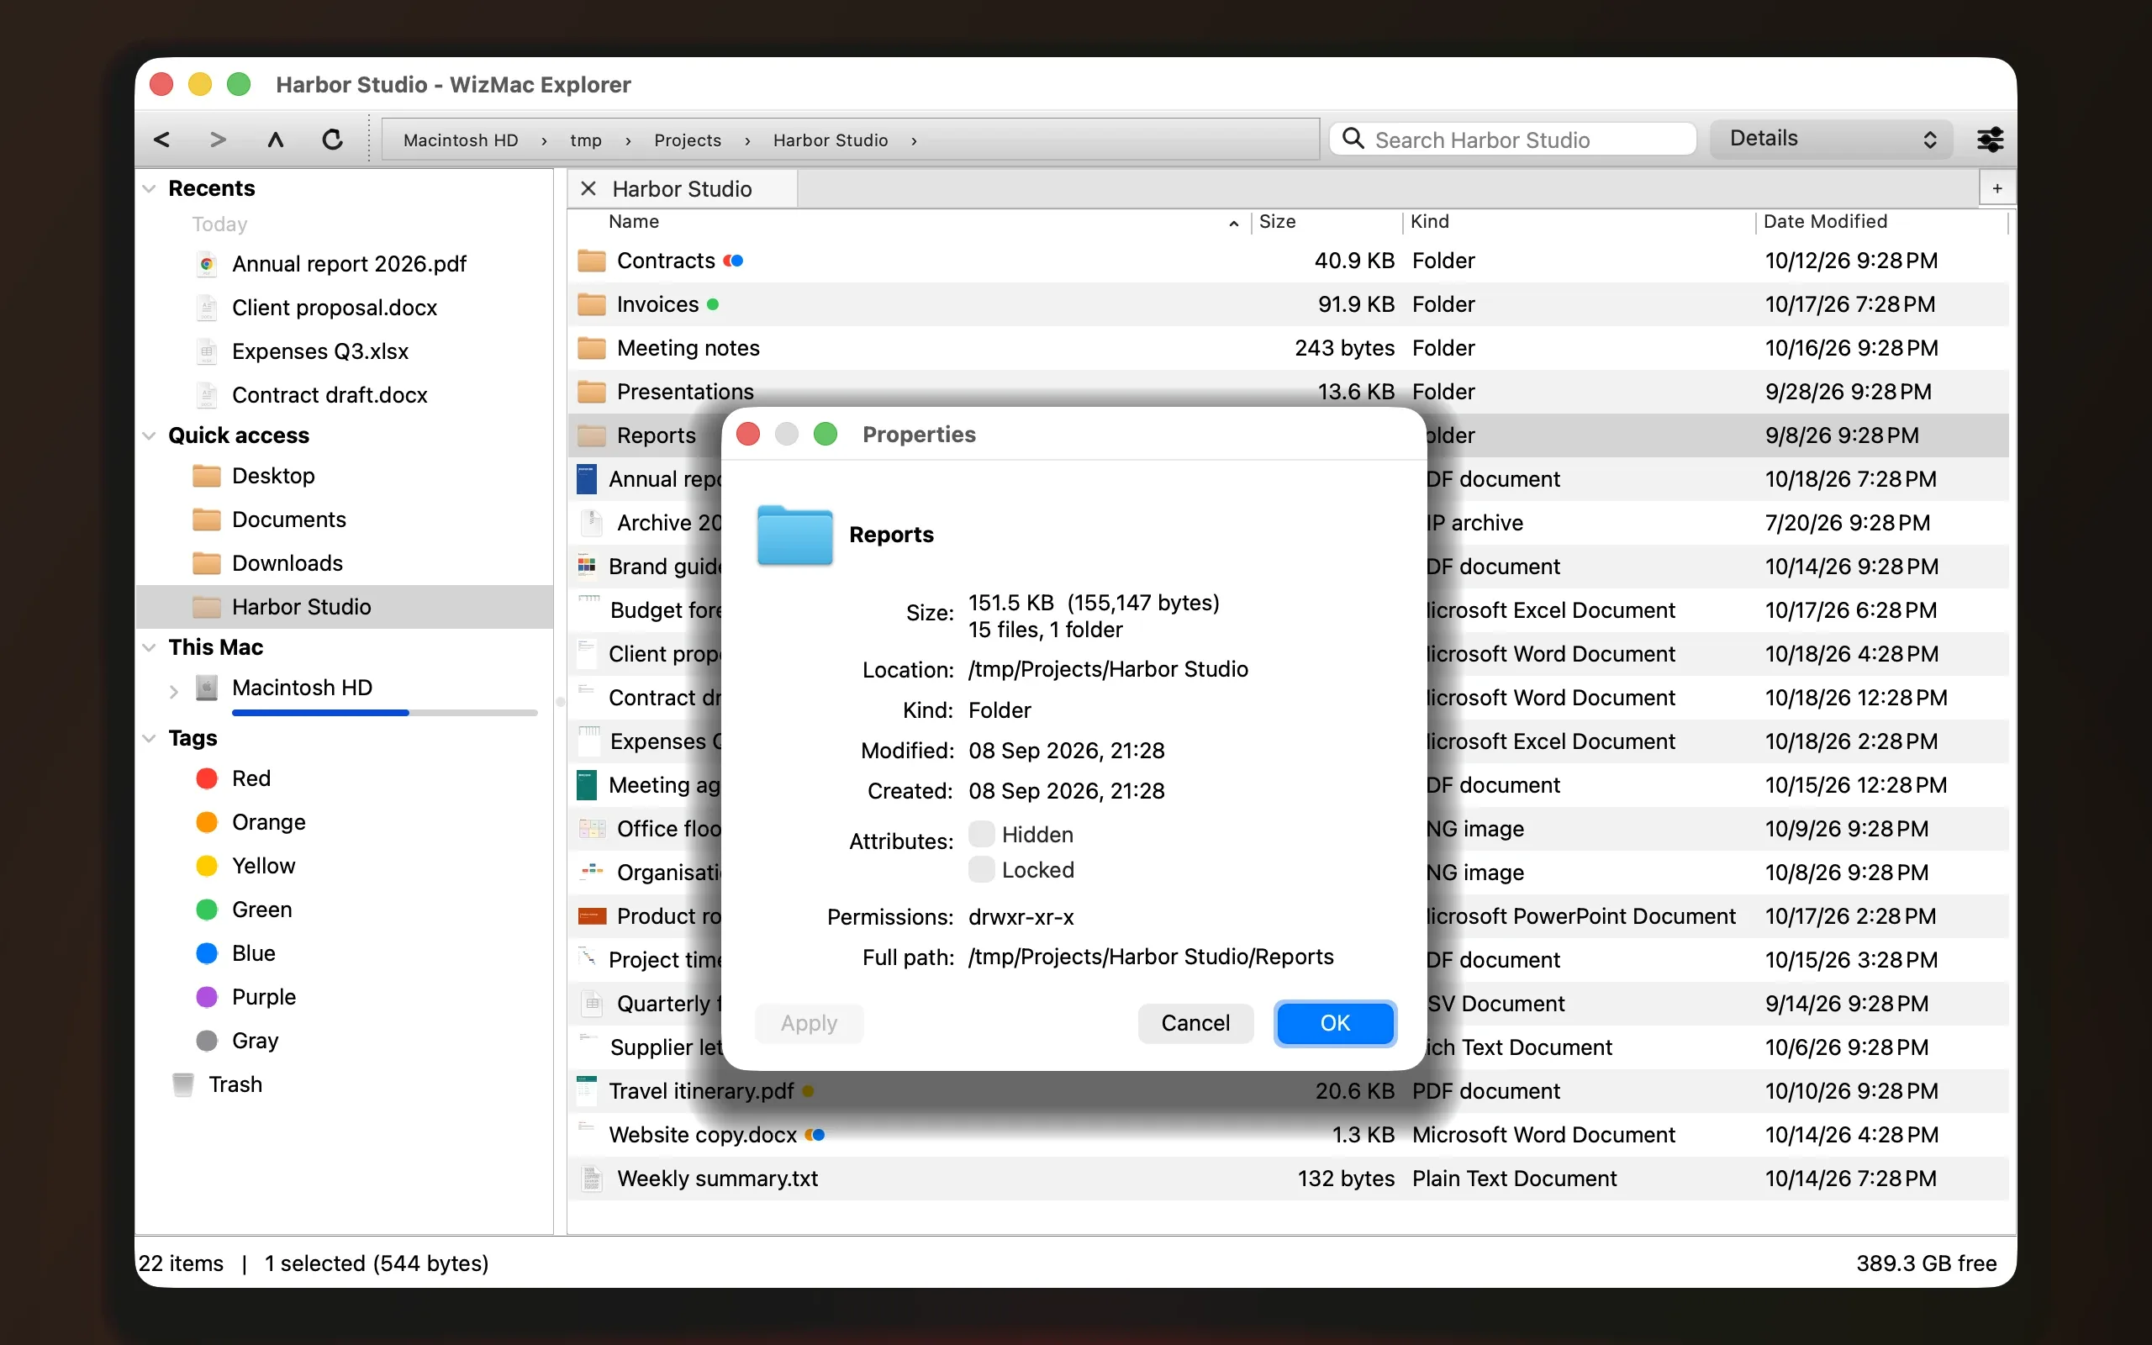Select the Invoices folder icon
This screenshot has width=2152, height=1345.
click(591, 304)
